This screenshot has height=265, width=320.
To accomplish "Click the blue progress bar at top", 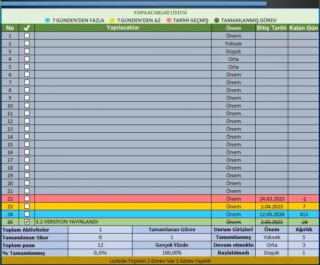I will [x=134, y=3].
